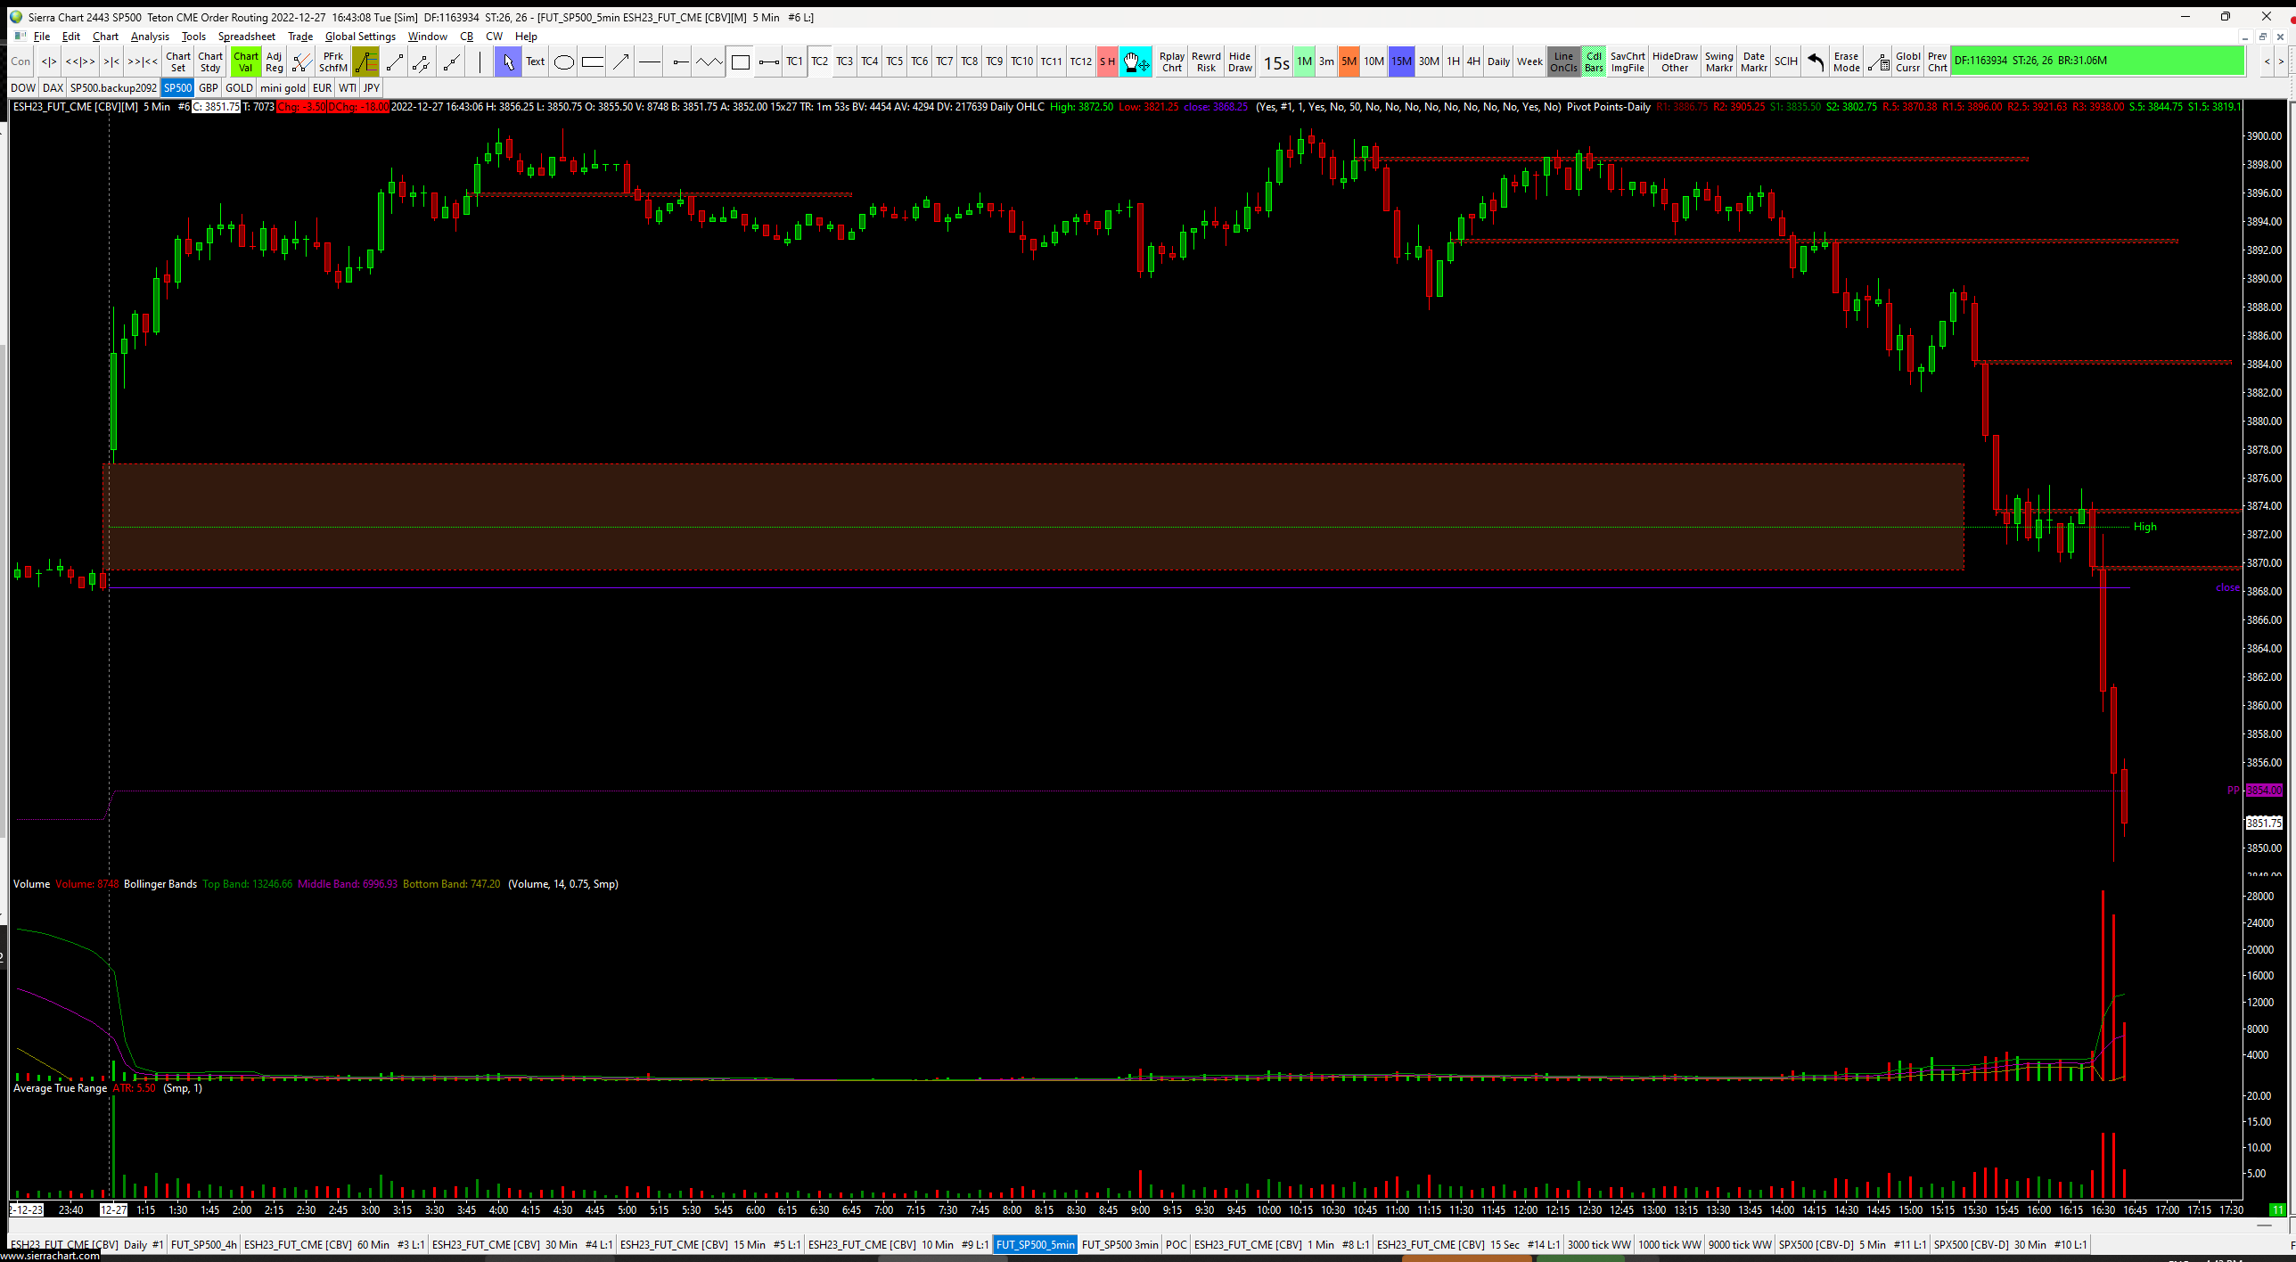Open the Analysis menu
The height and width of the screenshot is (1262, 2296).
click(150, 37)
